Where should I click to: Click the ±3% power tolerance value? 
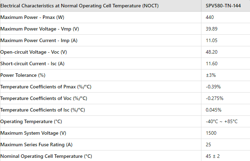coord(211,75)
